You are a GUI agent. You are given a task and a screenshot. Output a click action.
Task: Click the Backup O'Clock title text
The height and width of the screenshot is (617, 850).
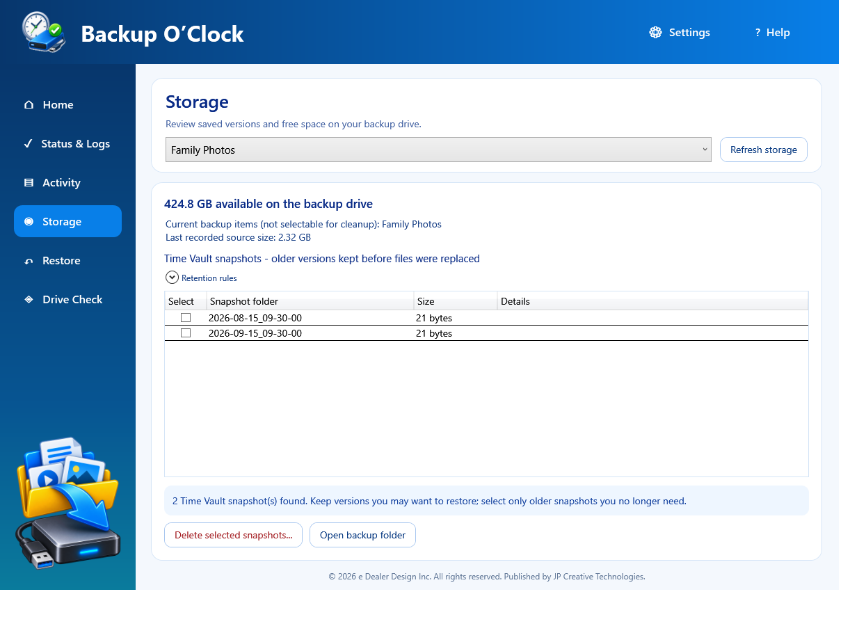click(163, 33)
